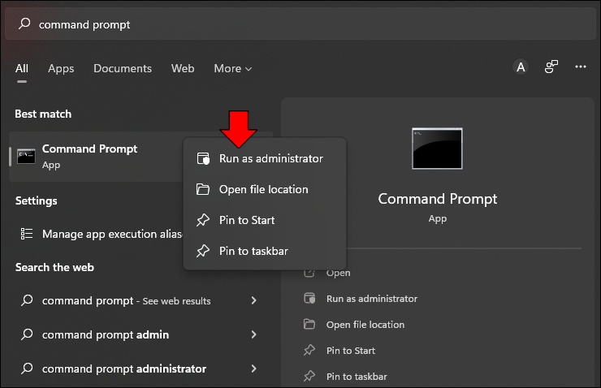Image resolution: width=601 pixels, height=388 pixels.
Task: Open the user account avatar 'A'
Action: [x=521, y=67]
